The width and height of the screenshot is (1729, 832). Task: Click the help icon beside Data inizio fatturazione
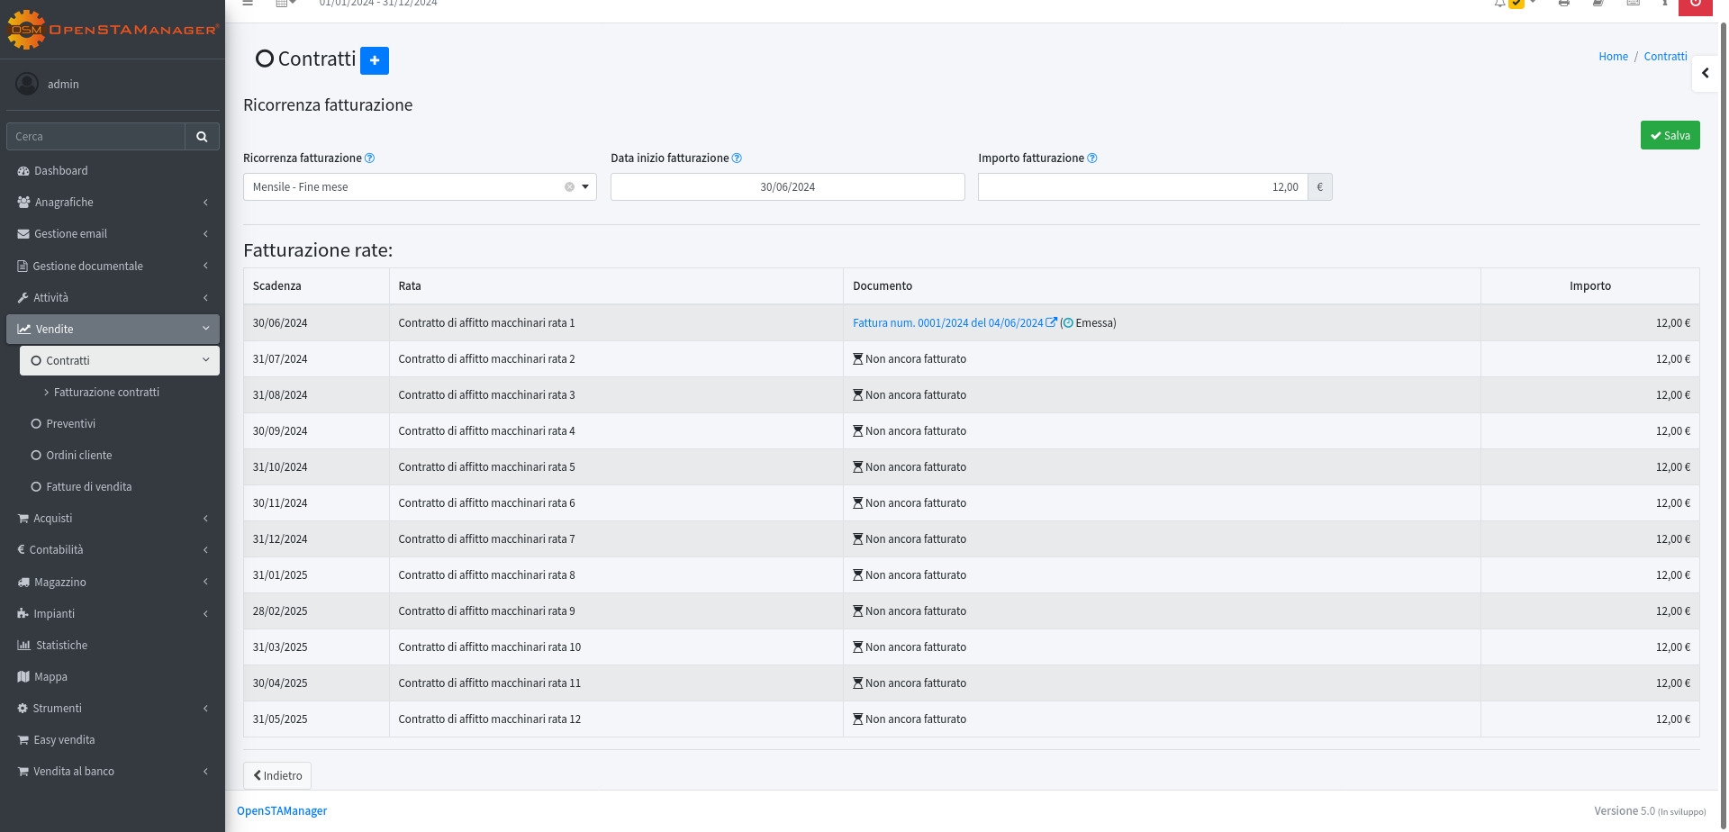coord(737,158)
